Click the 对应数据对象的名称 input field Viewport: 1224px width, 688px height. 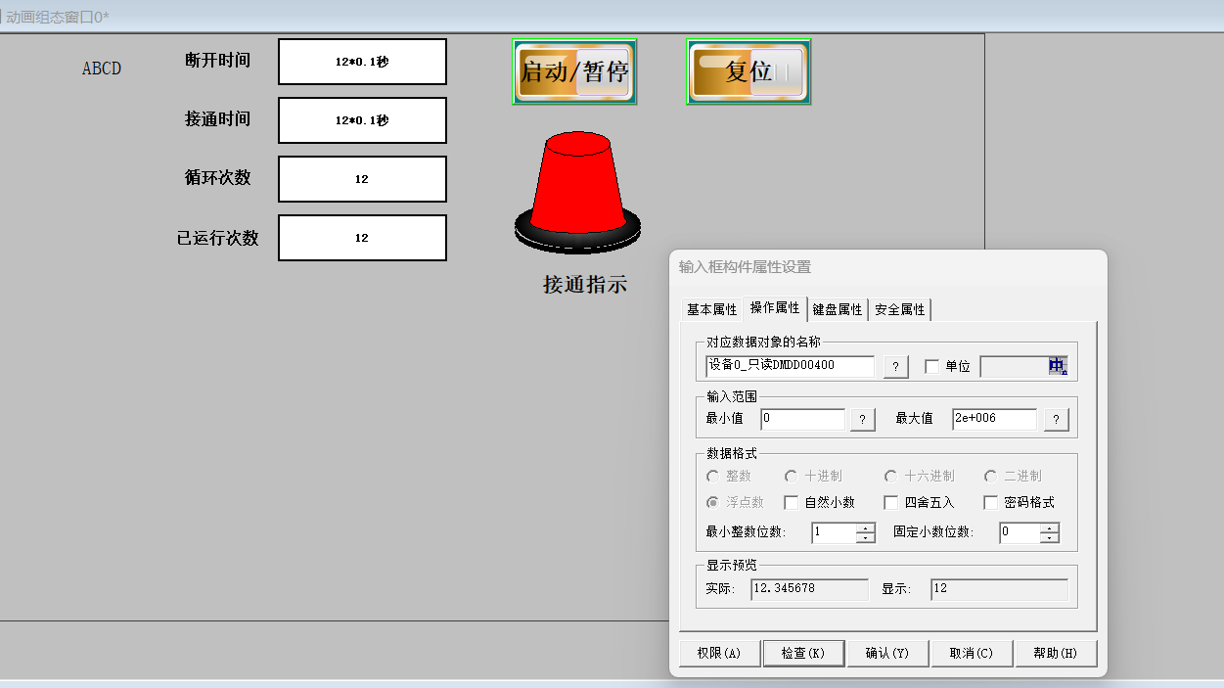click(x=790, y=366)
